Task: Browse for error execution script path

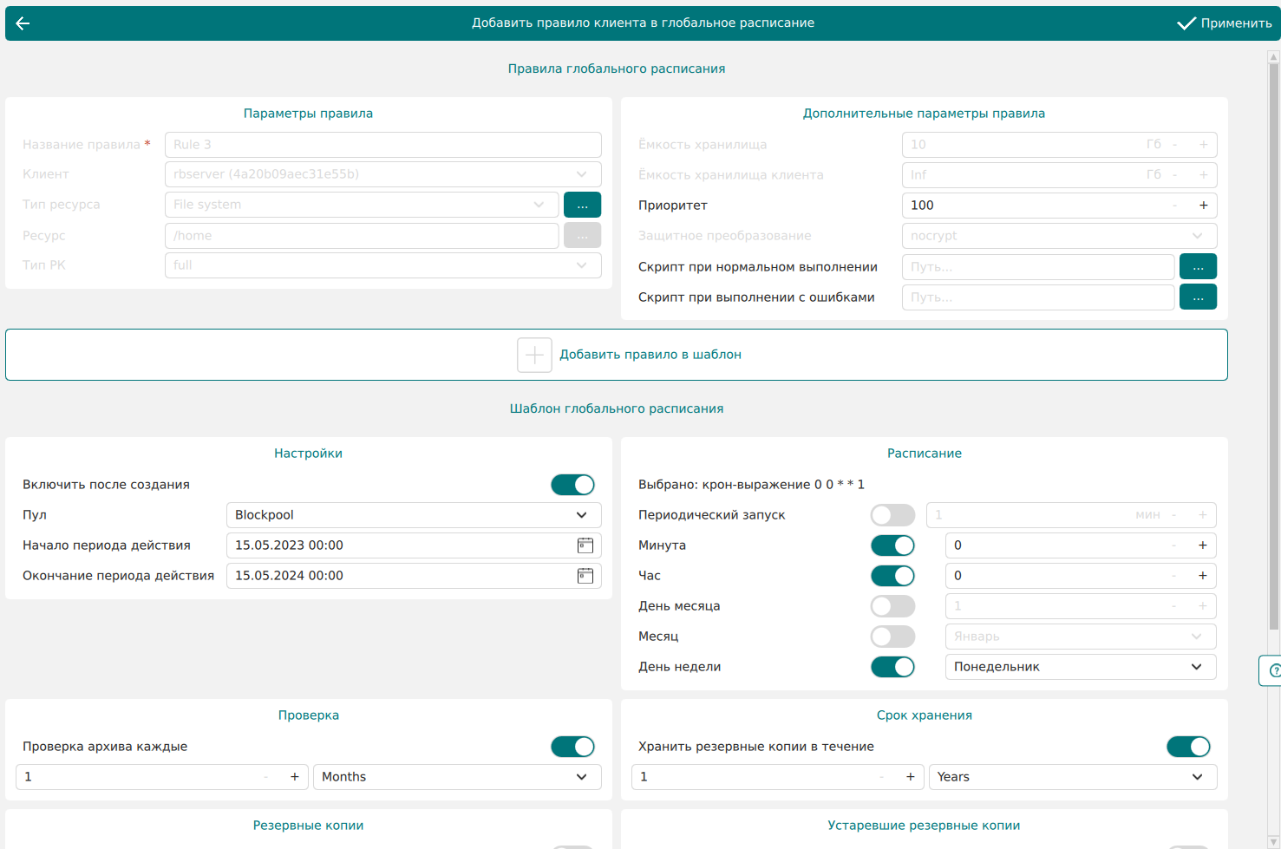Action: 1198,297
